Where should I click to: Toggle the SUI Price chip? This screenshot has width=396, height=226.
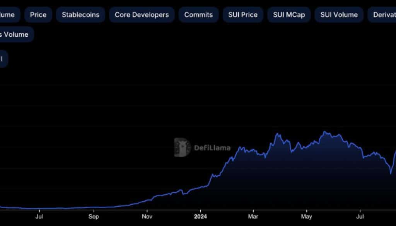(243, 15)
